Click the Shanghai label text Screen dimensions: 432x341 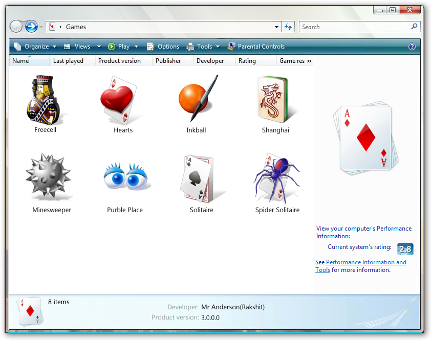point(275,130)
